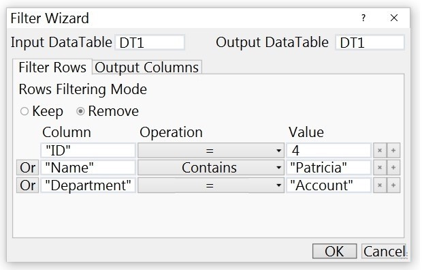Select the Remove radio button
This screenshot has width=422, height=270.
[x=80, y=111]
